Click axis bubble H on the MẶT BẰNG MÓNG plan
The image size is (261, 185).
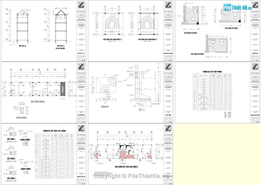pyautogui.click(x=65, y=70)
